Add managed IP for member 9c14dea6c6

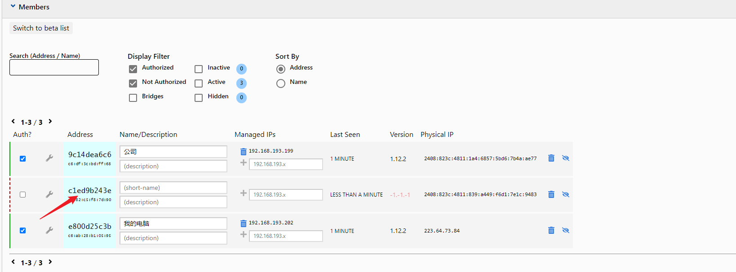pyautogui.click(x=243, y=163)
